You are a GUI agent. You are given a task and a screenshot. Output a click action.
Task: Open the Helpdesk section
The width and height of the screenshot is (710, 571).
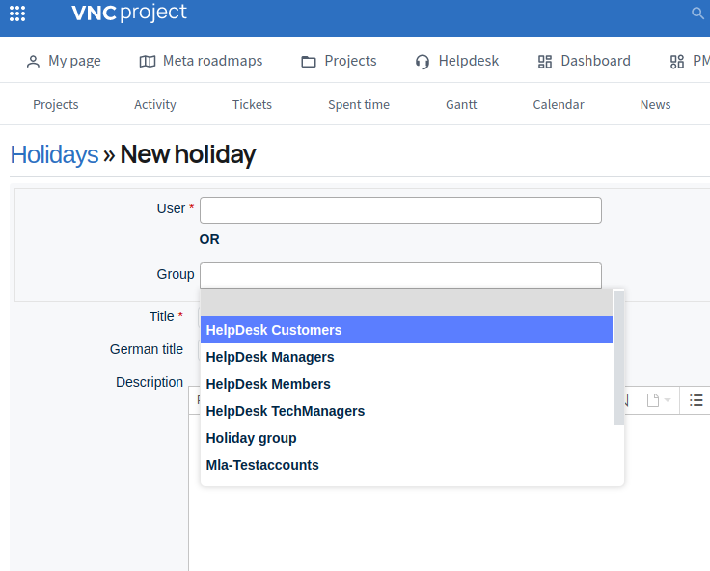[457, 61]
